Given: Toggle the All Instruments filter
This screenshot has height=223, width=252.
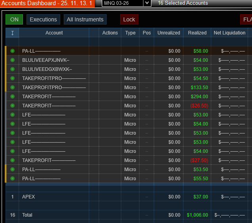Looking at the screenshot, I should pos(85,19).
